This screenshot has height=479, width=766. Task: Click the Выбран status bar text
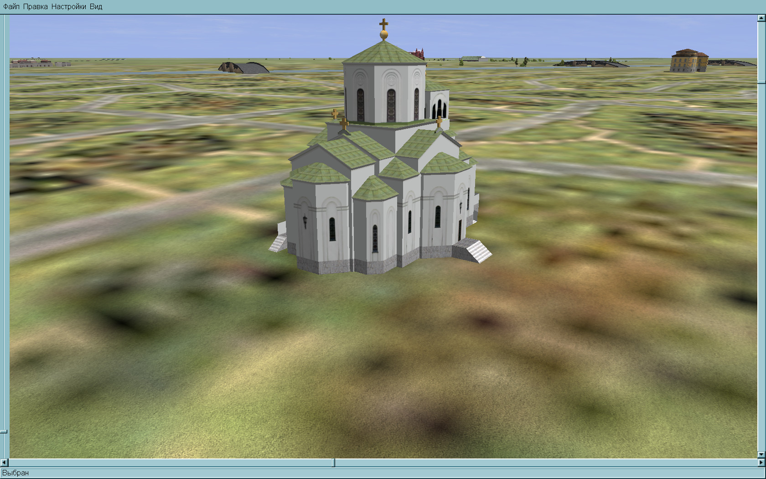16,473
